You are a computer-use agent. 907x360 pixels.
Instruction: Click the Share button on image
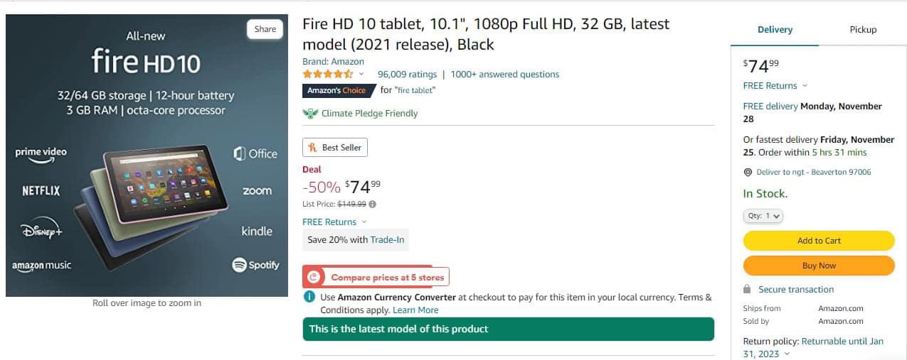point(265,29)
